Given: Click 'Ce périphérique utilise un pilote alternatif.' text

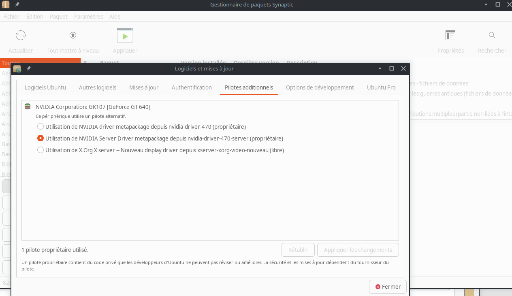Looking at the screenshot, I should [81, 116].
